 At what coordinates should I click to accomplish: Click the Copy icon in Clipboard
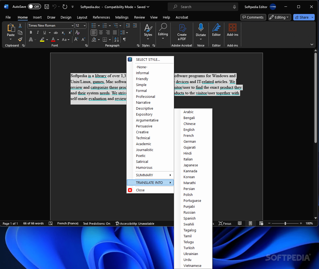(20, 33)
